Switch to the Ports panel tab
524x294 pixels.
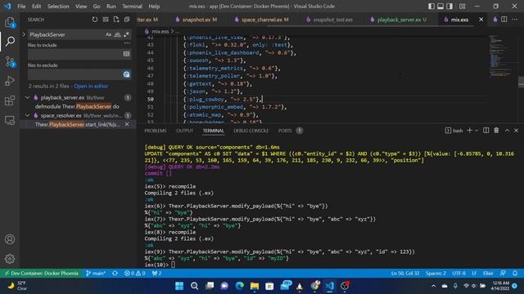pyautogui.click(x=285, y=131)
